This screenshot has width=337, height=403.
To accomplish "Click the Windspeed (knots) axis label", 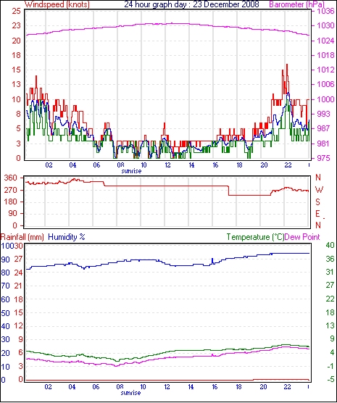I will pyautogui.click(x=57, y=4).
